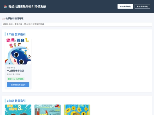This screenshot has width=154, height=115.
Task: Switch to 後台 (管理功能) tab
Action: [x=142, y=7]
